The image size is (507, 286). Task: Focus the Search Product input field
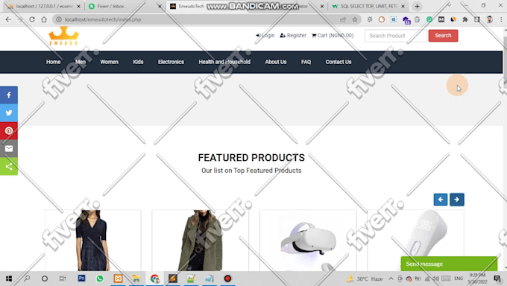tap(395, 36)
